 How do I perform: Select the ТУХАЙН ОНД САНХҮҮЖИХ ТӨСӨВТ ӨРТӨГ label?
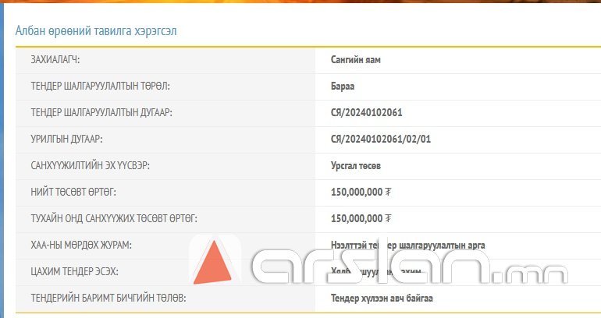pyautogui.click(x=114, y=218)
